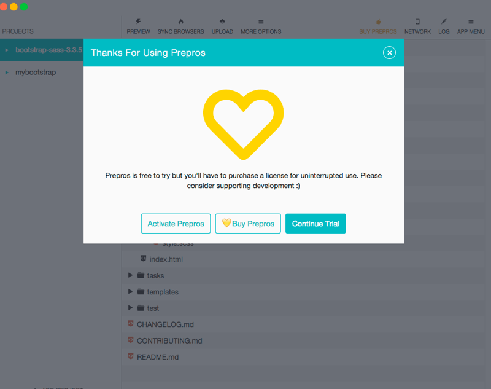Open the App Menu hamburger icon
This screenshot has height=389, width=491.
tap(471, 22)
